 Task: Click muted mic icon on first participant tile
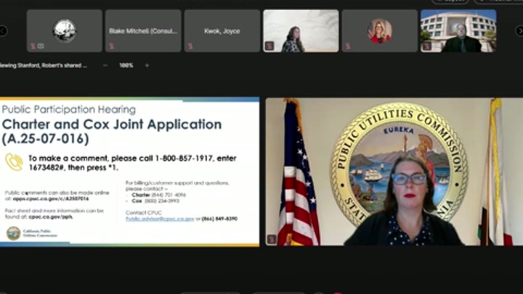(x=33, y=46)
